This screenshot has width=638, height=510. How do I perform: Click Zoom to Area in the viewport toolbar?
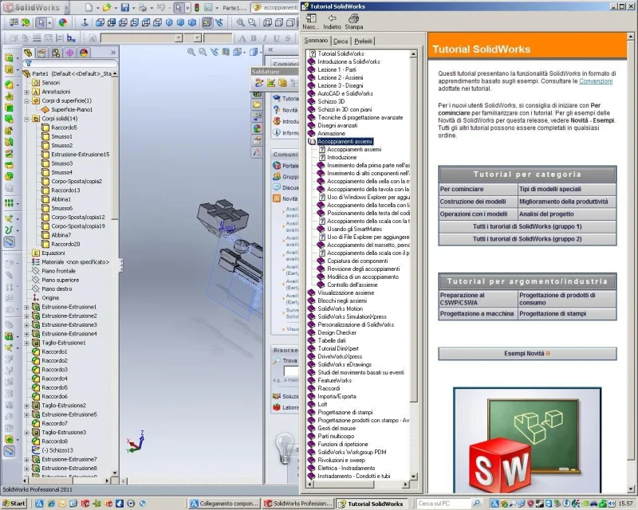point(203,52)
